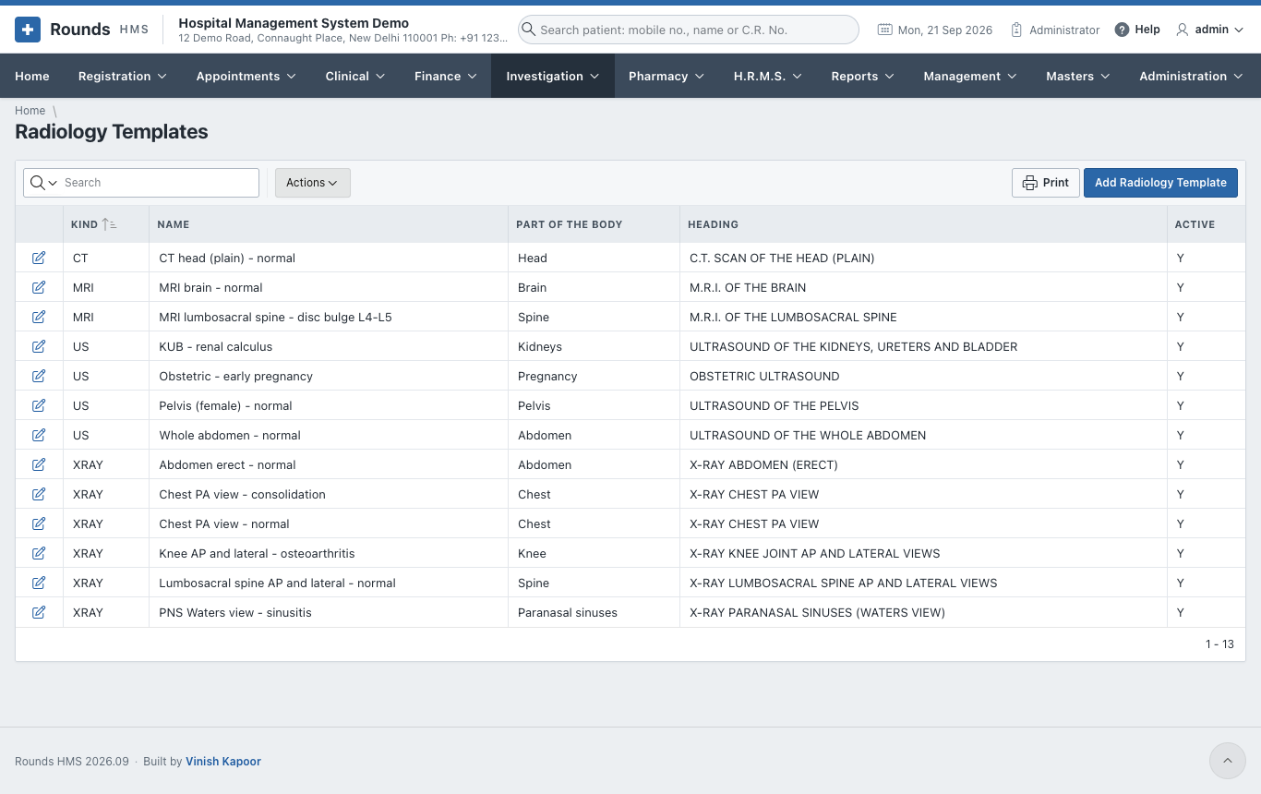Screen dimensions: 1261x794
Task: Expand the Finance menu
Action: 446,76
